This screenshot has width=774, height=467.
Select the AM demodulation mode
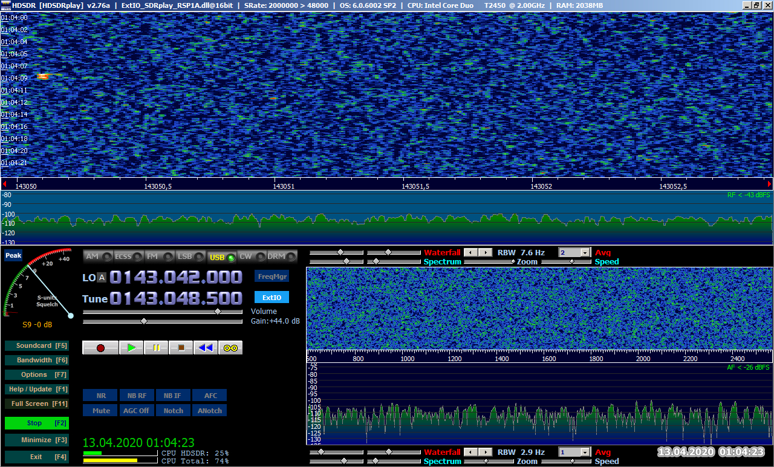[x=99, y=256]
